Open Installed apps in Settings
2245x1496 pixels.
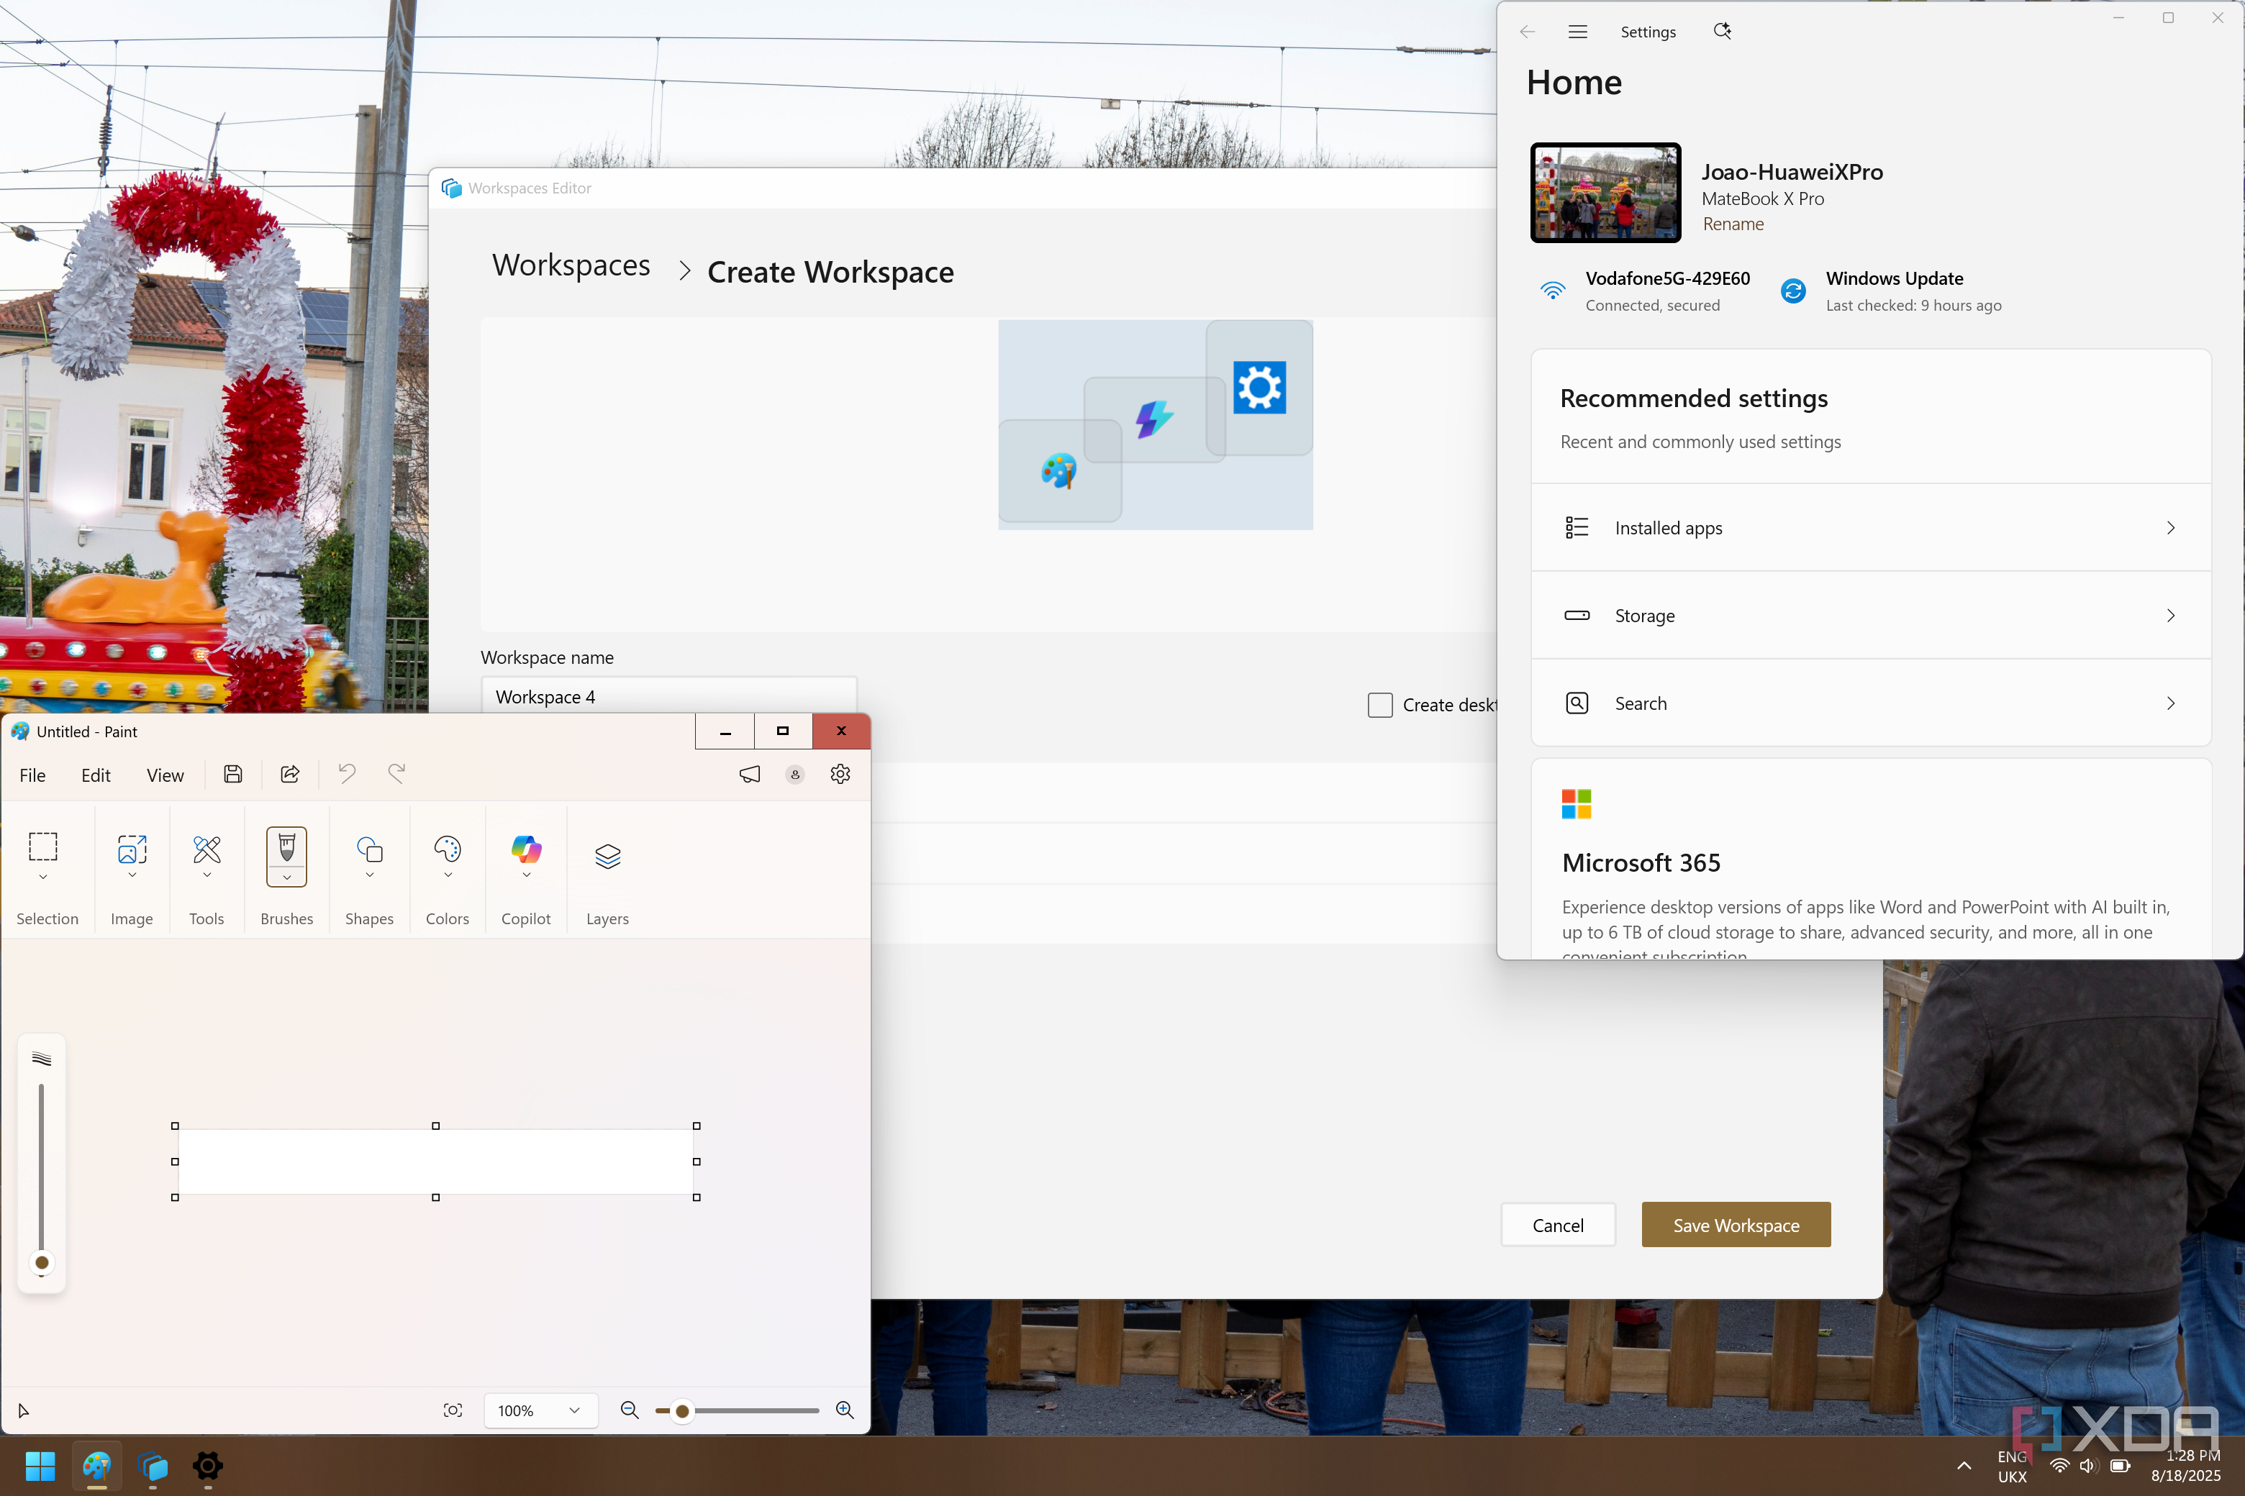[1871, 528]
